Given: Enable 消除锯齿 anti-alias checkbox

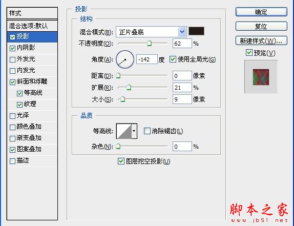Looking at the screenshot, I should [x=147, y=131].
